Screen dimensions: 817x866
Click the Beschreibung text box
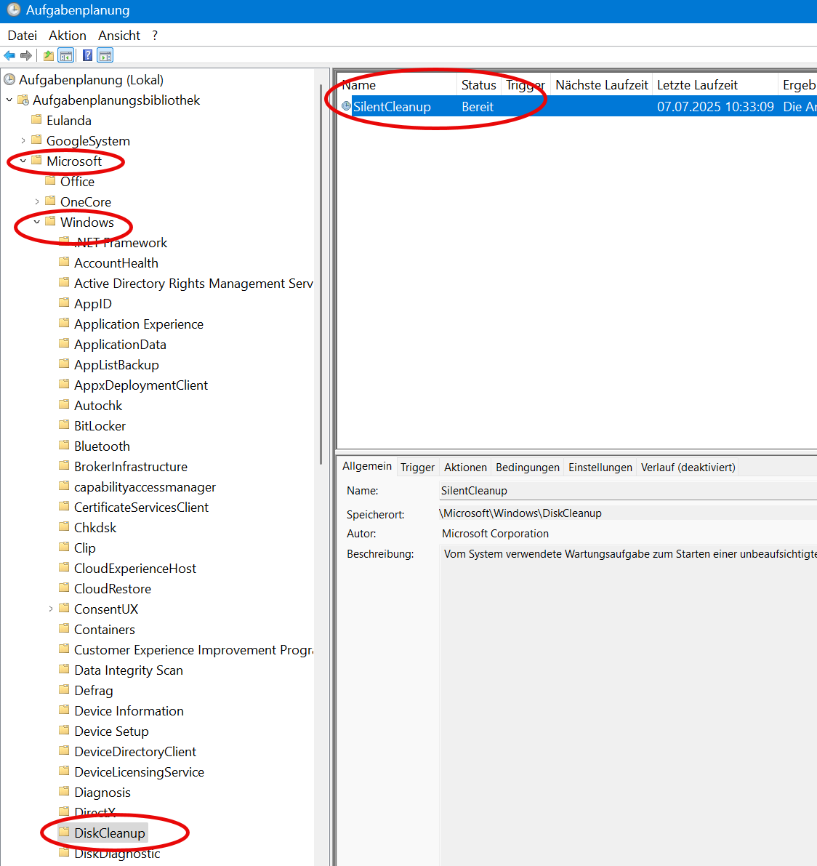click(628, 705)
